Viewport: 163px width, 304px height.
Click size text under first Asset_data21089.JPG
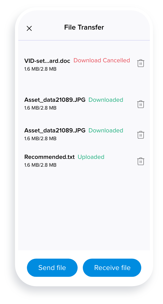[x=40, y=108]
